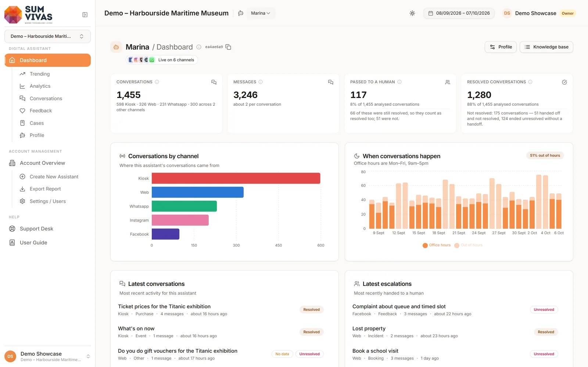Toggle light/dark theme sun icon
This screenshot has width=588, height=367.
[412, 13]
